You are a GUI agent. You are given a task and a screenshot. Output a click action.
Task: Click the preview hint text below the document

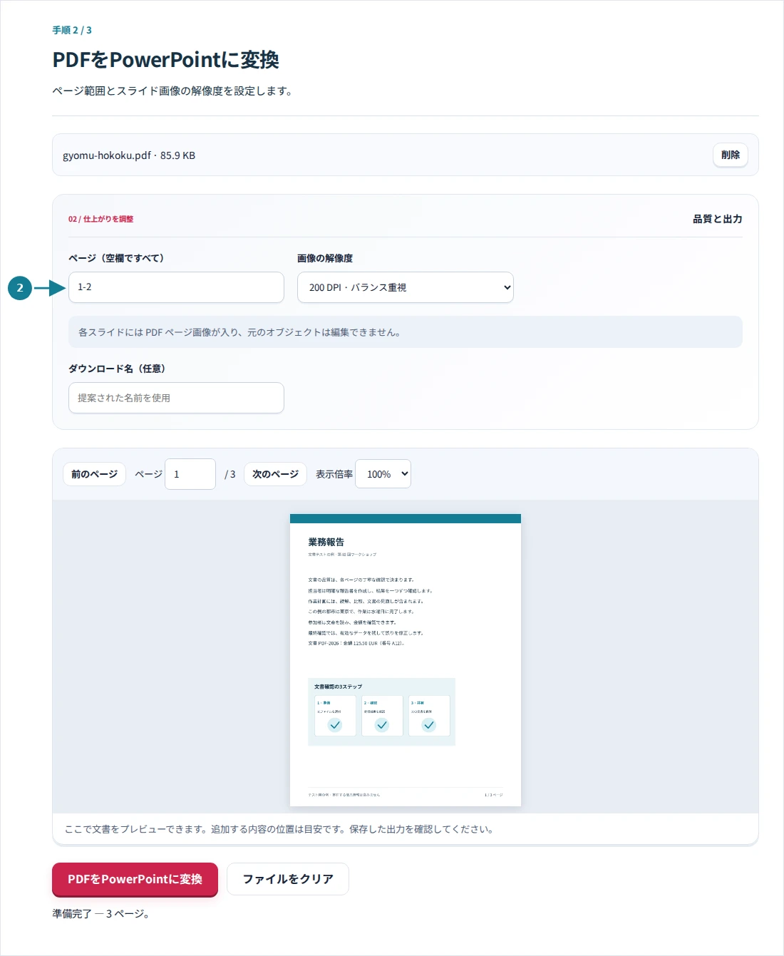pyautogui.click(x=280, y=829)
